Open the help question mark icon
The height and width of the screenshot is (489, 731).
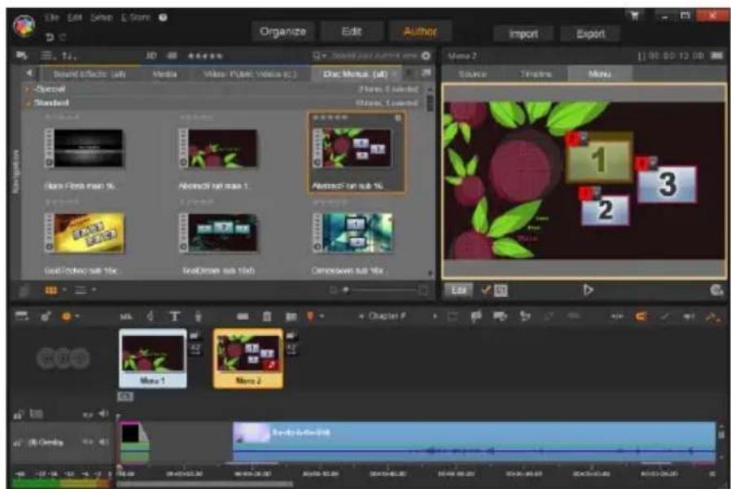click(163, 17)
